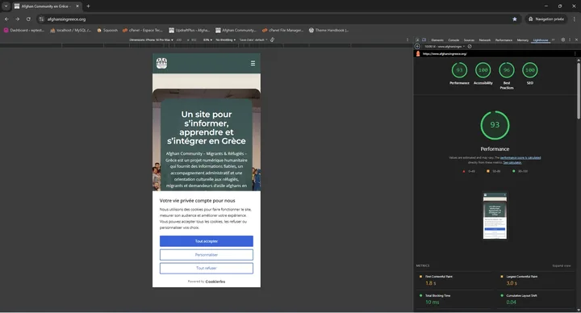Open DevTools customize three-dot menu
Image resolution: width=581 pixels, height=313 pixels.
coord(570,40)
